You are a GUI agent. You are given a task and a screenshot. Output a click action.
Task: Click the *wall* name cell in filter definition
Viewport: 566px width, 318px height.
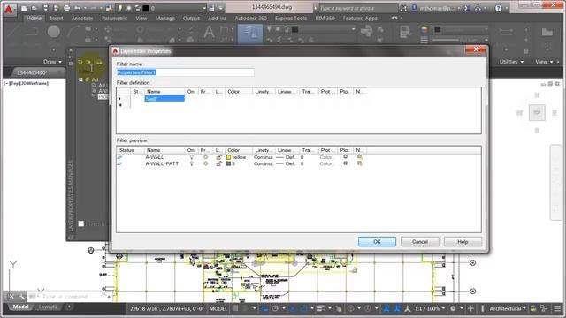pos(164,98)
